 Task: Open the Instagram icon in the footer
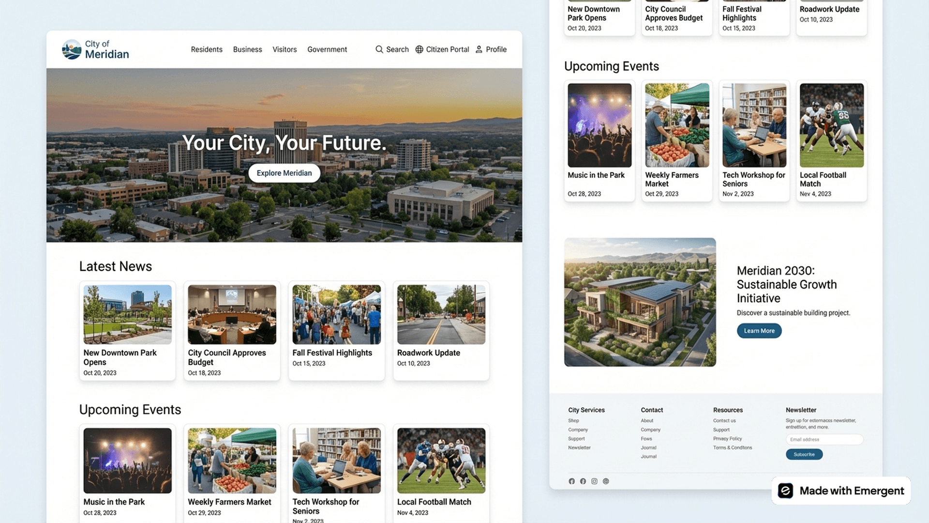click(594, 481)
